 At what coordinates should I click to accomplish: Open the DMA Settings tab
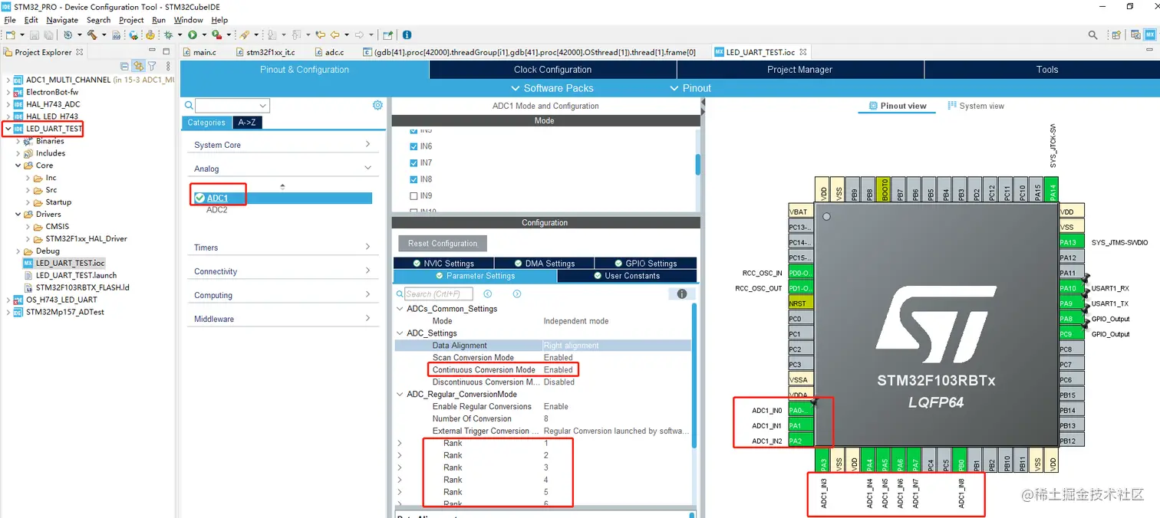[544, 264]
